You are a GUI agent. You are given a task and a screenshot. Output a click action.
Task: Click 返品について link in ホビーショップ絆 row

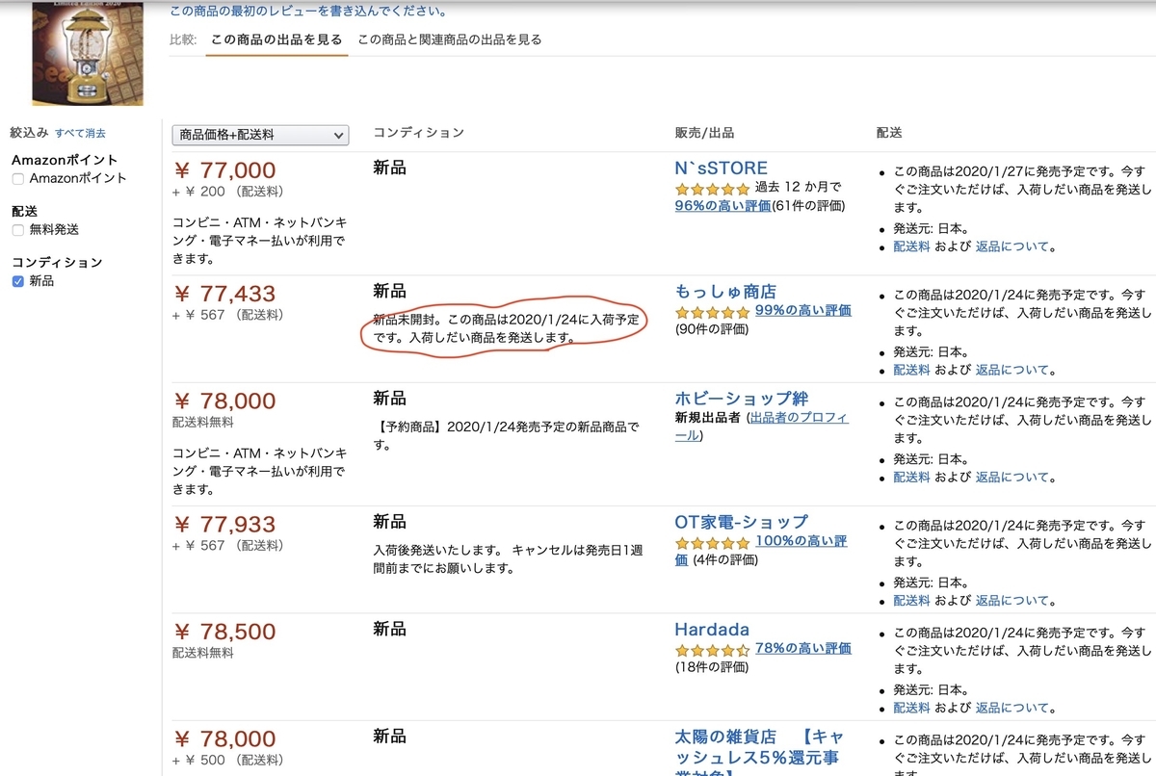1011,478
